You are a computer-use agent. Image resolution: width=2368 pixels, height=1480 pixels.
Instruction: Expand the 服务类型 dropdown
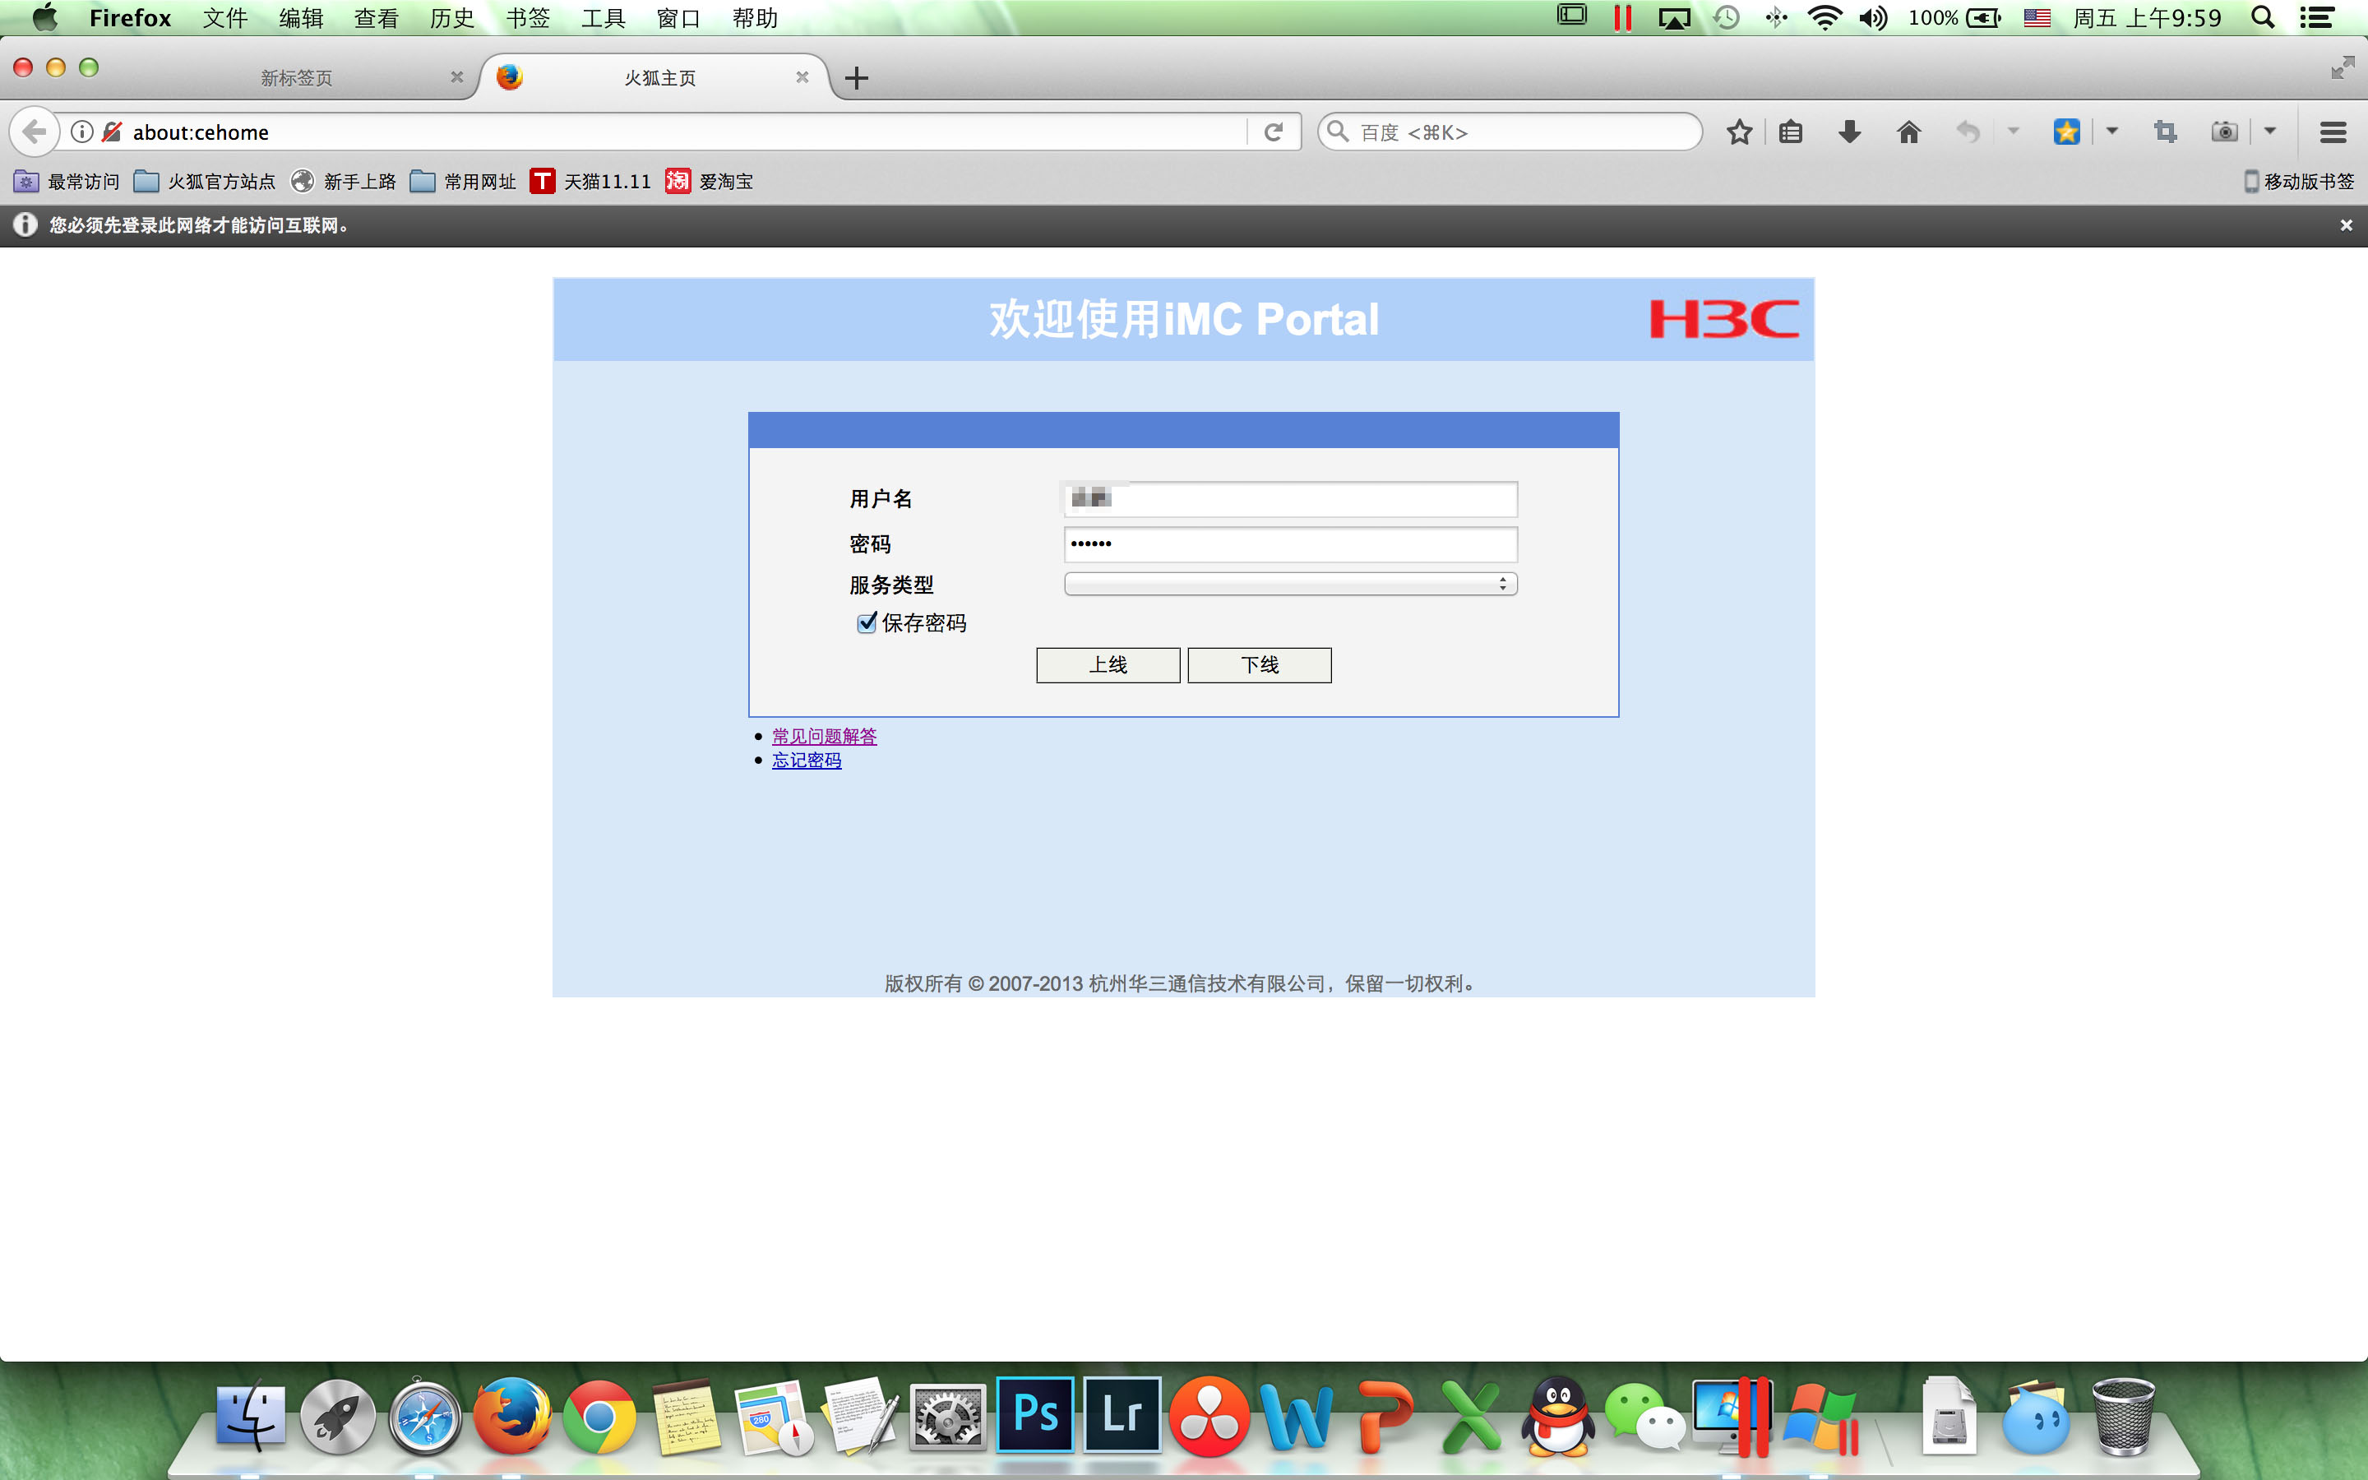tap(1290, 585)
